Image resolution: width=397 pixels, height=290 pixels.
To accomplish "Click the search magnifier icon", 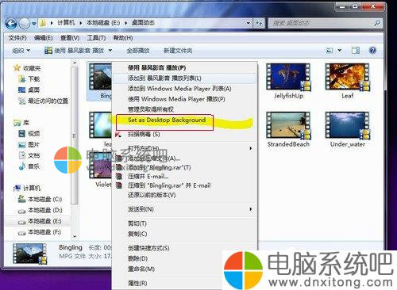I will [x=376, y=23].
